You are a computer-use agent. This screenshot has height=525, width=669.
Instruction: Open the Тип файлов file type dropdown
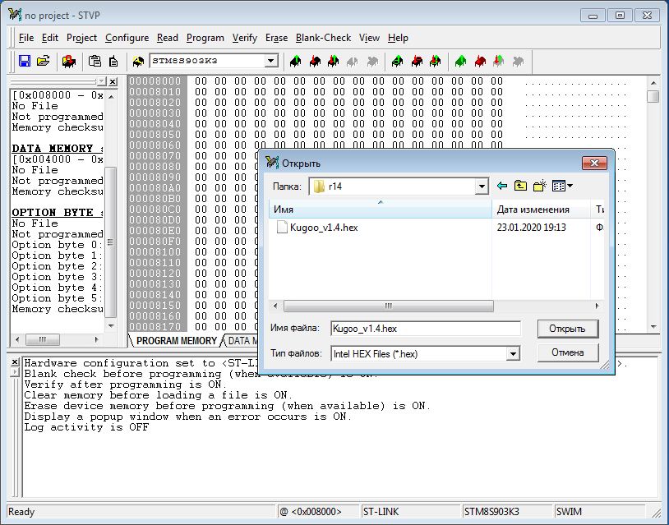coord(513,353)
